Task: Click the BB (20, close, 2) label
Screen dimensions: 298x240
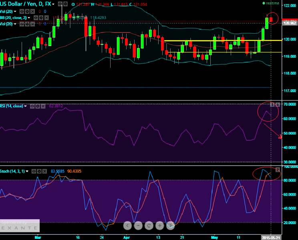Action: click(x=13, y=18)
